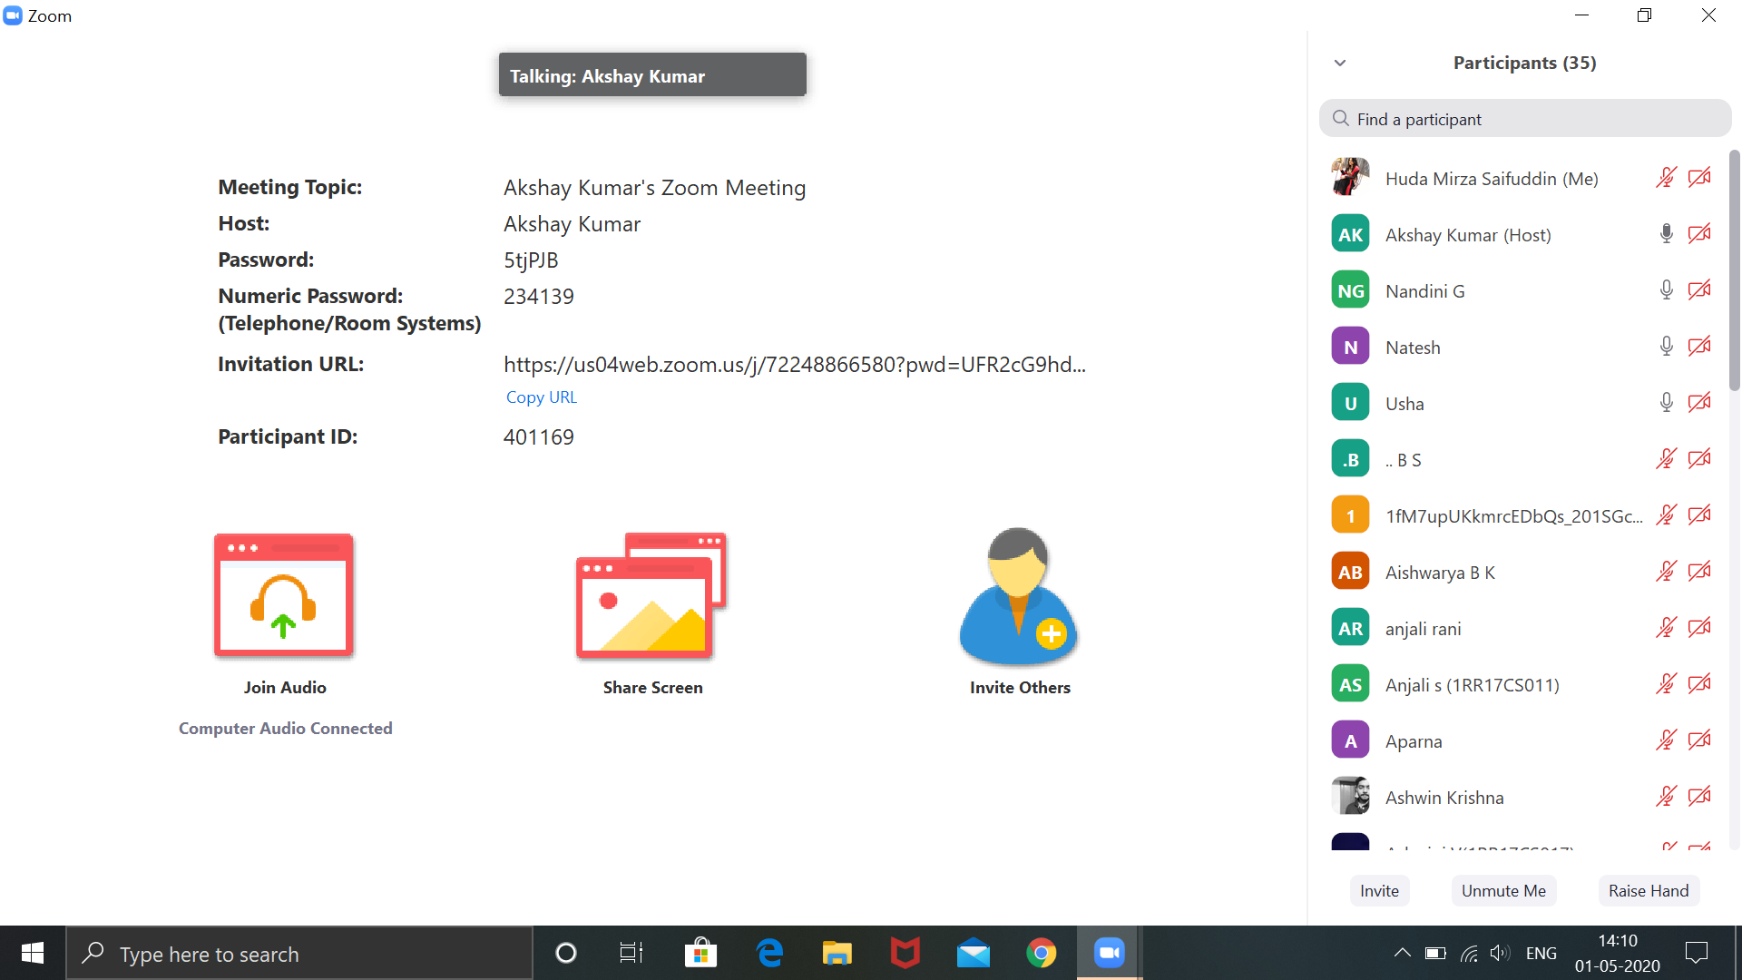Click video-off camera icon for Natesh
Viewport: 1742px width, 980px height.
point(1699,346)
